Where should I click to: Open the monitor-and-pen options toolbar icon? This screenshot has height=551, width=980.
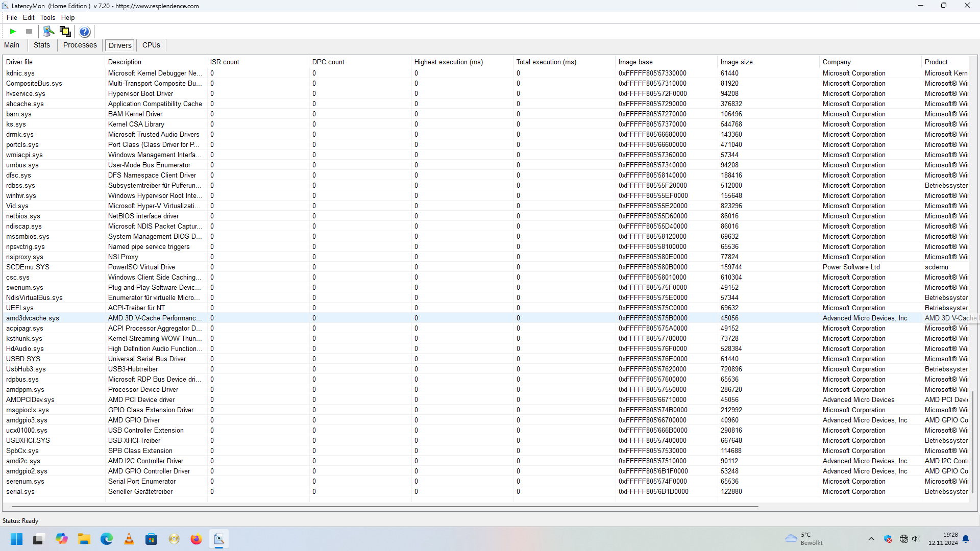(48, 32)
